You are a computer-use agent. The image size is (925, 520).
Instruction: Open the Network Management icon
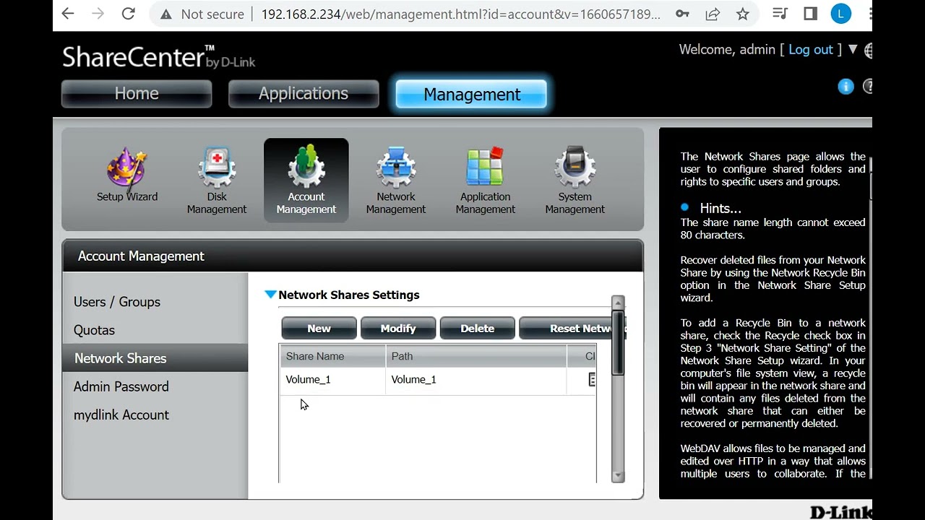click(396, 181)
